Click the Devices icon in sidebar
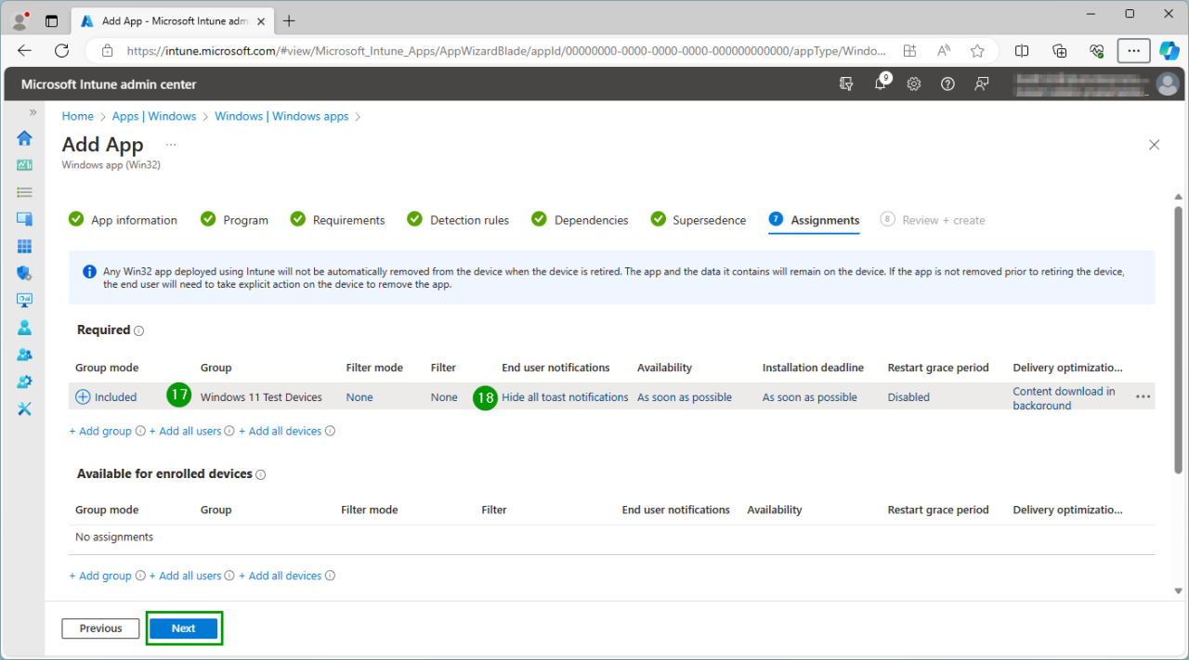 pyautogui.click(x=24, y=219)
